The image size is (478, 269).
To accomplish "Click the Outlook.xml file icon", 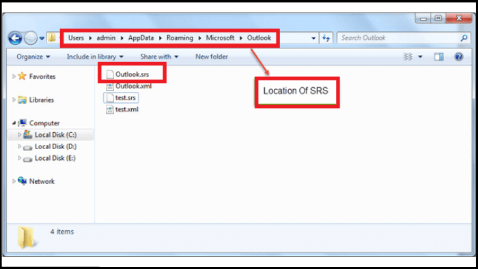I will point(110,86).
